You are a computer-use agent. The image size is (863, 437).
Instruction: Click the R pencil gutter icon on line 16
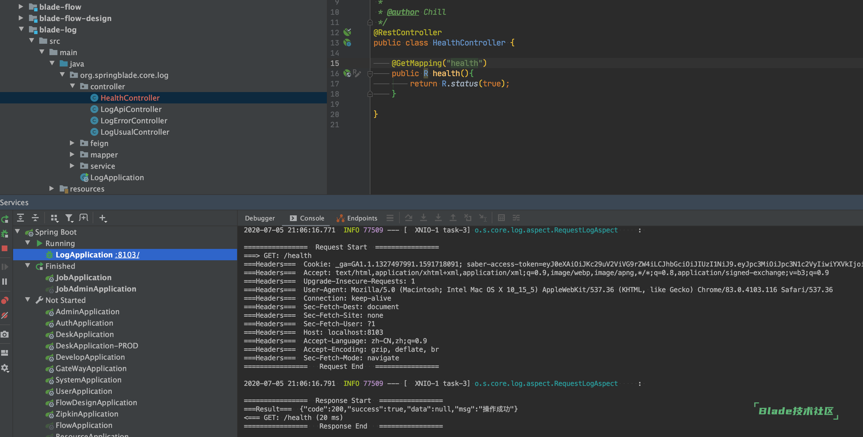pyautogui.click(x=357, y=73)
